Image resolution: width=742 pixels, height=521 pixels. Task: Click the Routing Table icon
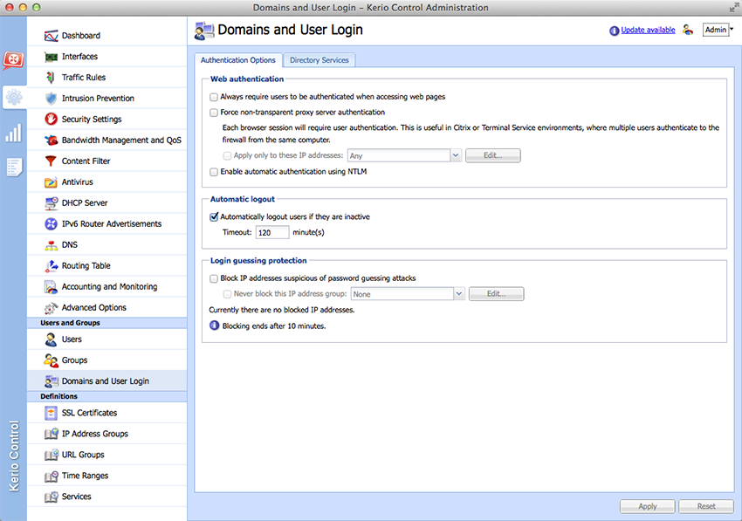pyautogui.click(x=51, y=266)
